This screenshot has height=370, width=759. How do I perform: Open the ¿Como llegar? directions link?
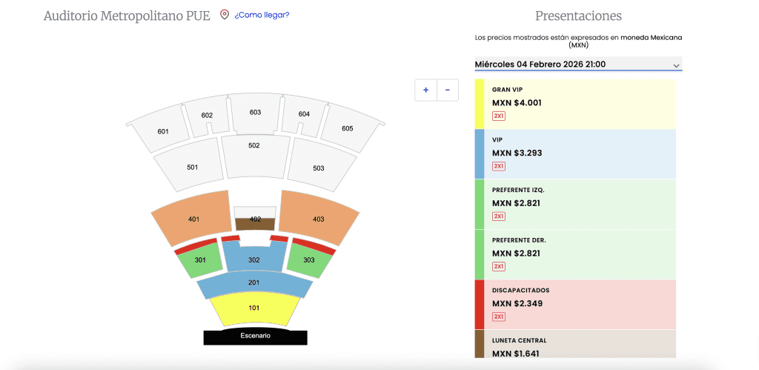click(262, 15)
